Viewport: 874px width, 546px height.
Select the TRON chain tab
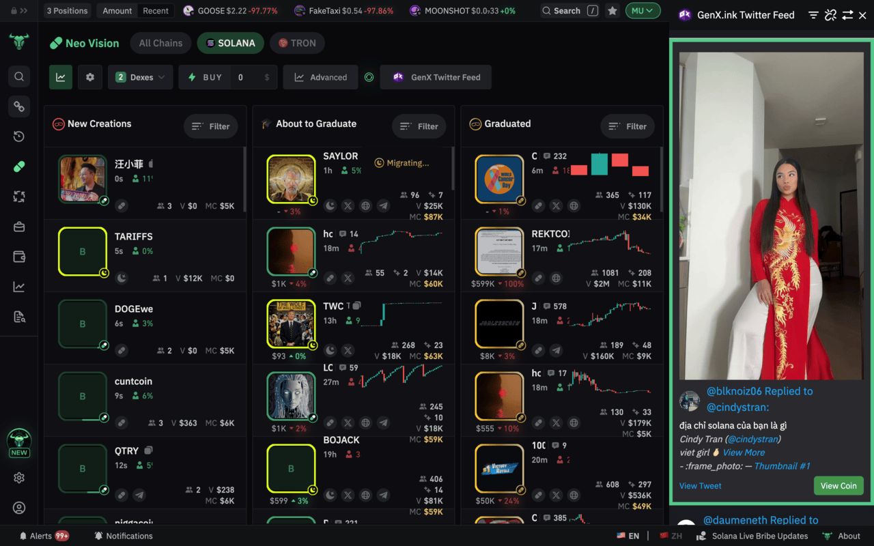click(297, 43)
